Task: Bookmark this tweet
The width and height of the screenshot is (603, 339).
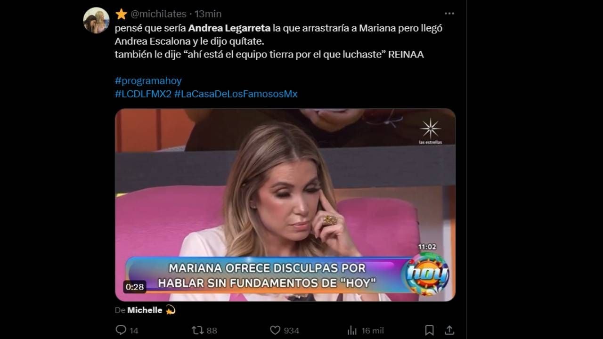Action: [x=429, y=330]
